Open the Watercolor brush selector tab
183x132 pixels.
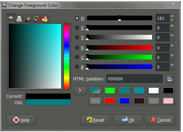(28, 19)
